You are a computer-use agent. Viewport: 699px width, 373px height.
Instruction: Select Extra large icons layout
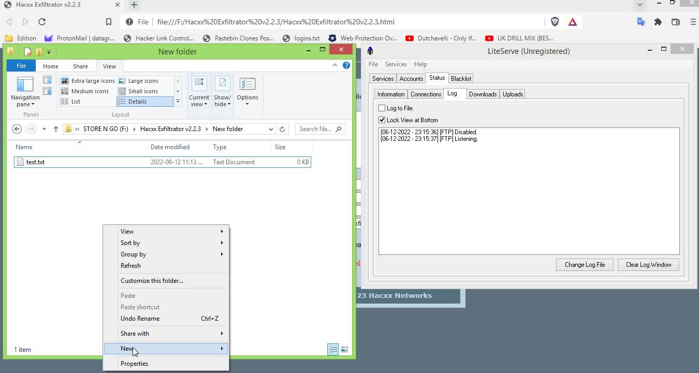click(x=88, y=81)
